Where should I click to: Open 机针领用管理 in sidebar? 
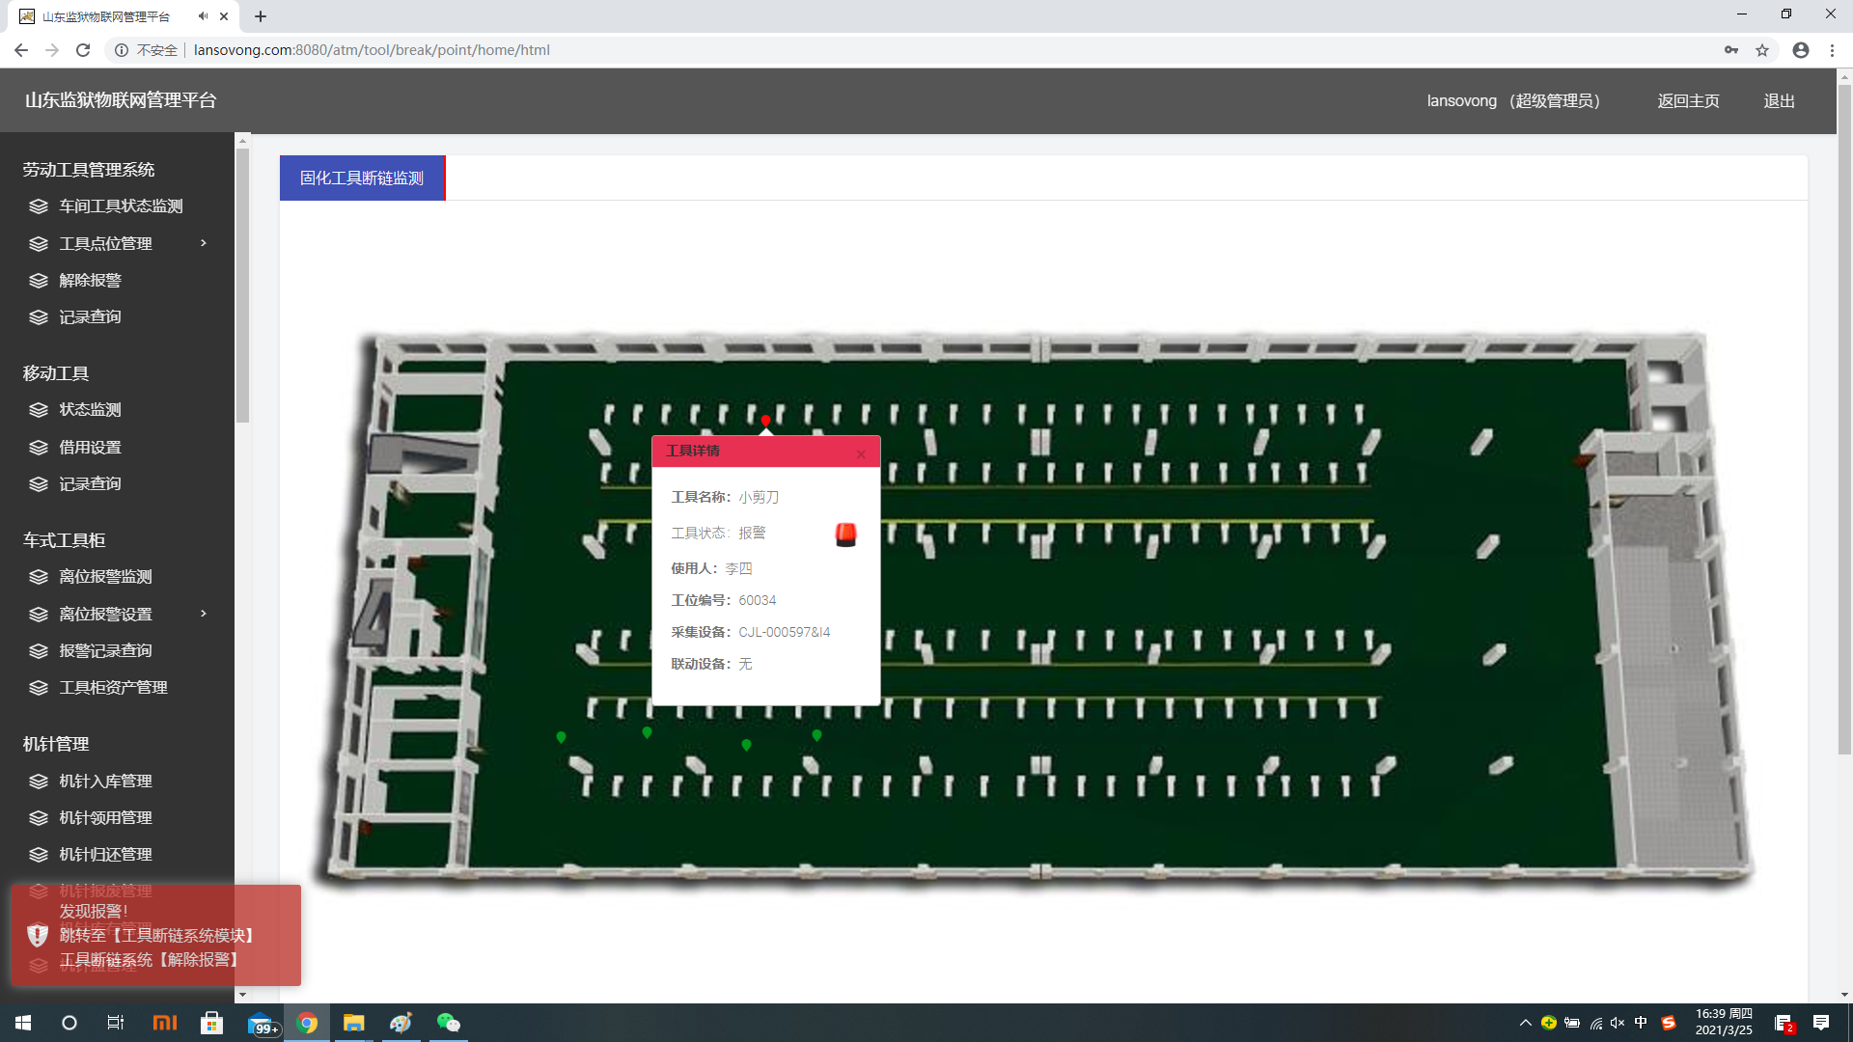[x=105, y=818]
